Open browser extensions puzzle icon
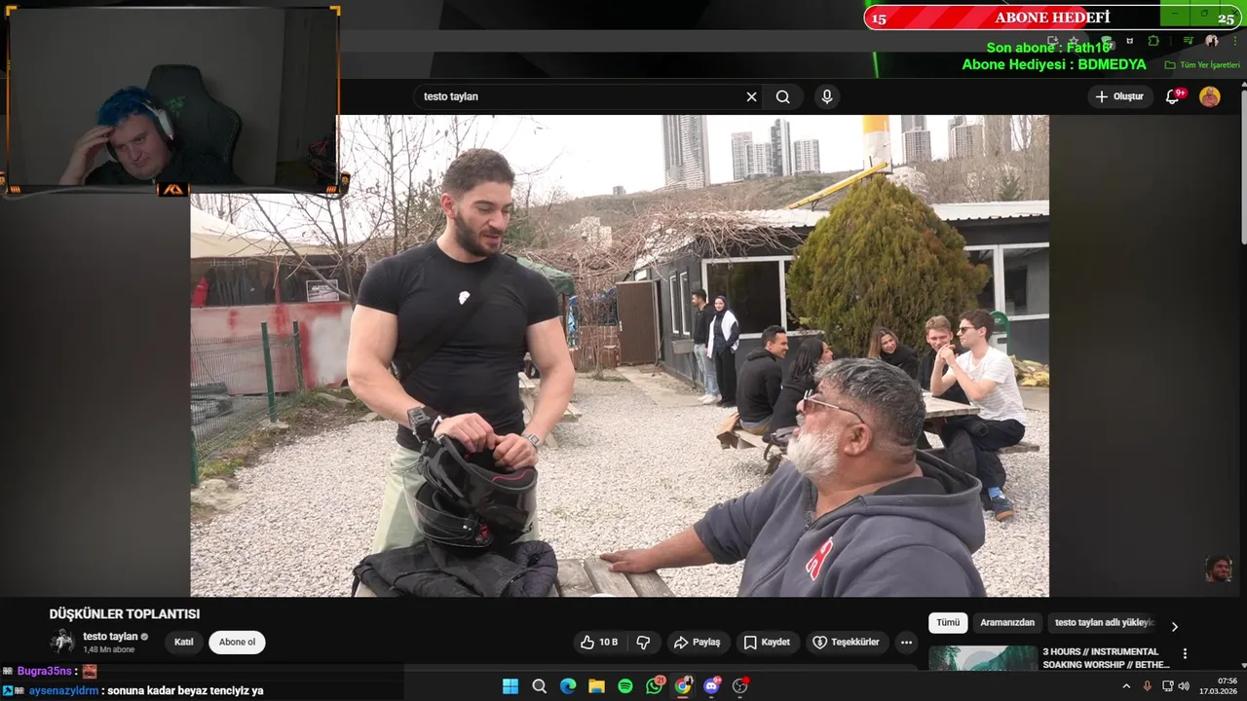 coord(1153,41)
